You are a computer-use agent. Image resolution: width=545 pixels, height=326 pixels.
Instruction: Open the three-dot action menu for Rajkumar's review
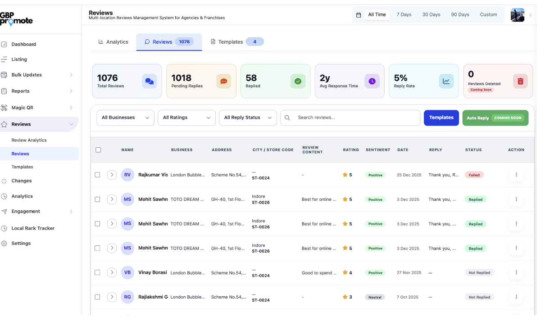coord(516,175)
